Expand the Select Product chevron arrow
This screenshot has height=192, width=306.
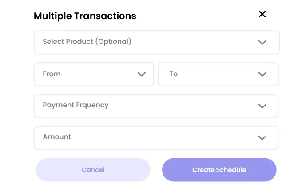tap(262, 43)
